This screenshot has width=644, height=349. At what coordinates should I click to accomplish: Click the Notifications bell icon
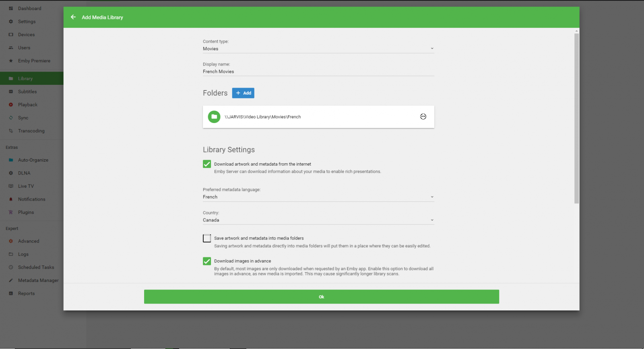pos(11,199)
